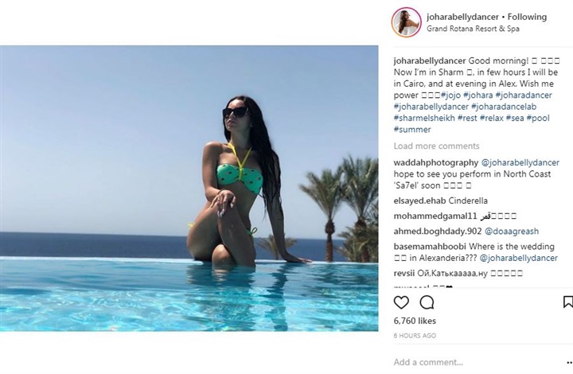Save post with the bookmark icon
Image resolution: width=573 pixels, height=374 pixels.
pyautogui.click(x=568, y=302)
